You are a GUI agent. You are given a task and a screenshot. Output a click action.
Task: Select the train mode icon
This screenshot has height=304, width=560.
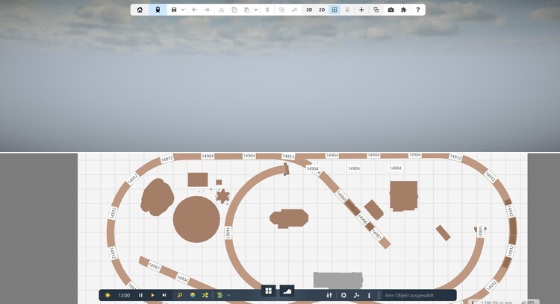coord(158,10)
